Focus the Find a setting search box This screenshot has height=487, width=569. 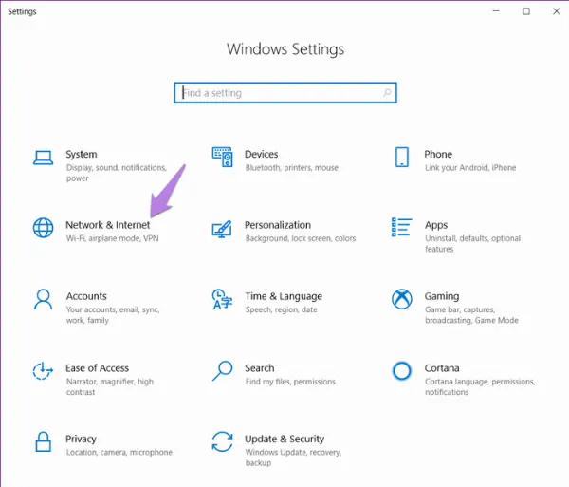pos(280,93)
